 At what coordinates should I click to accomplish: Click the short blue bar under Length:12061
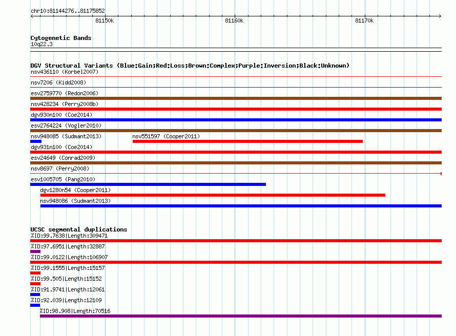35,295
